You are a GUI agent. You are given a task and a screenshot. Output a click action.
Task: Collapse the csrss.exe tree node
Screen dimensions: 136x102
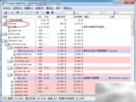(4, 34)
